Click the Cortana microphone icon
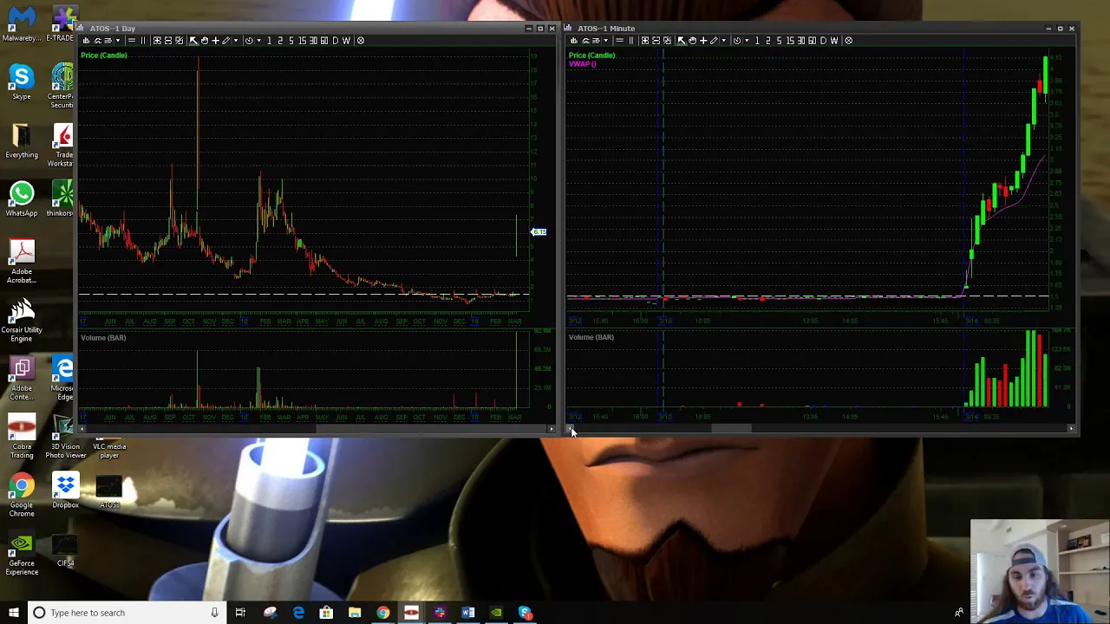The image size is (1110, 624). point(213,613)
